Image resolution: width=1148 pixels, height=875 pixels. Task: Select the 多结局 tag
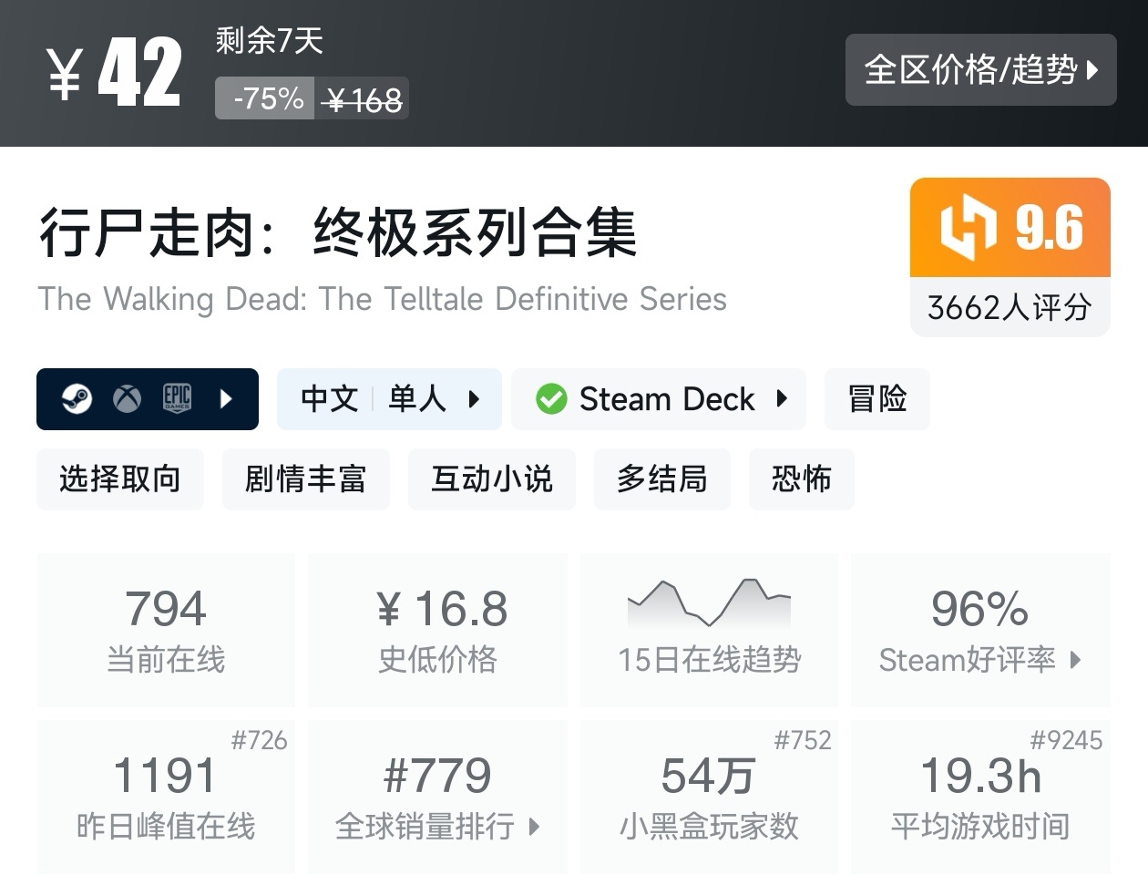coord(661,479)
